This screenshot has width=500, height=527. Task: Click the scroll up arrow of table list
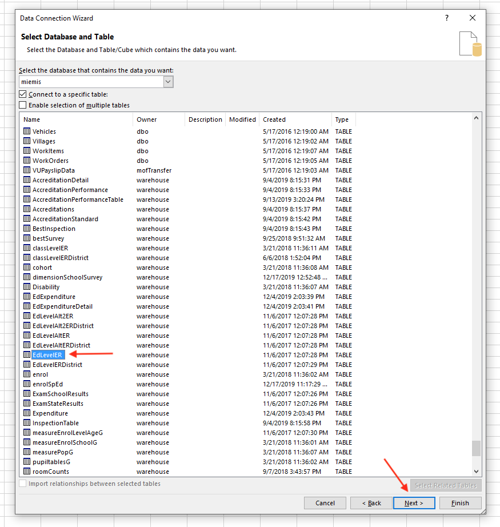(x=477, y=118)
